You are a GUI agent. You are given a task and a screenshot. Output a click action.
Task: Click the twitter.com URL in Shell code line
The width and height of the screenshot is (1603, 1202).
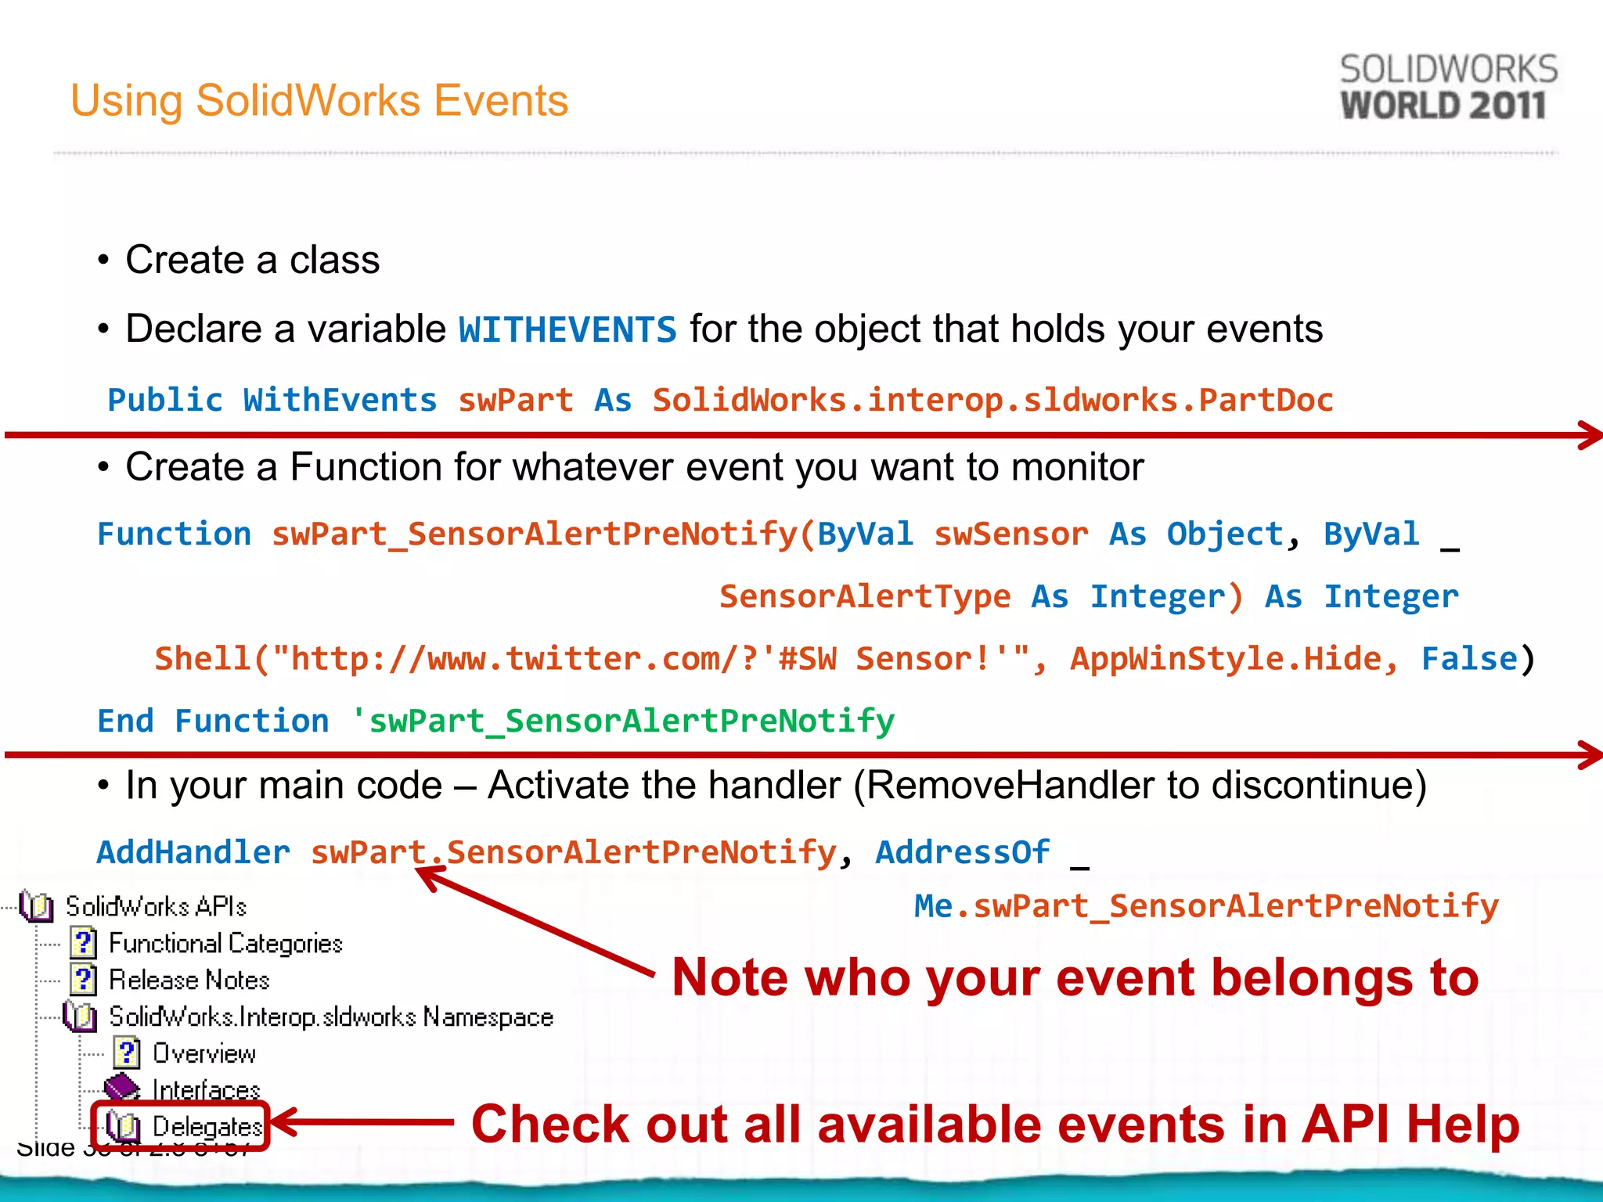(x=548, y=659)
